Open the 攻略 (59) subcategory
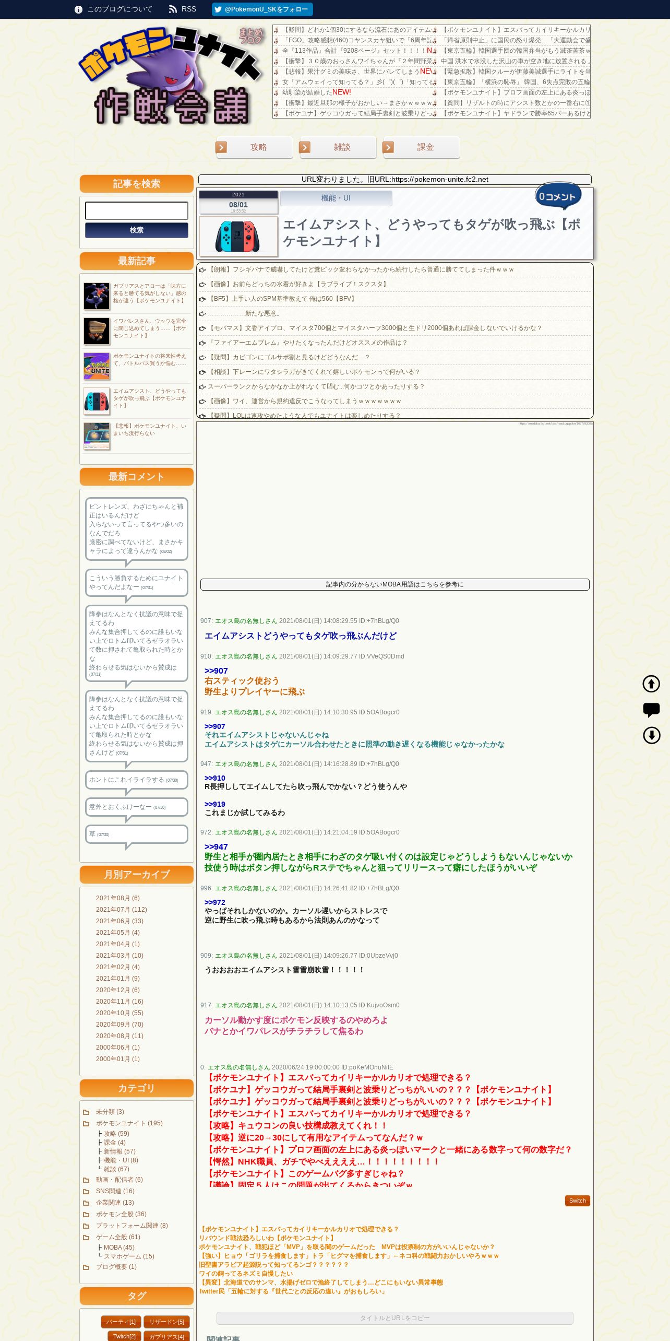The width and height of the screenshot is (670, 1341). click(x=116, y=1134)
